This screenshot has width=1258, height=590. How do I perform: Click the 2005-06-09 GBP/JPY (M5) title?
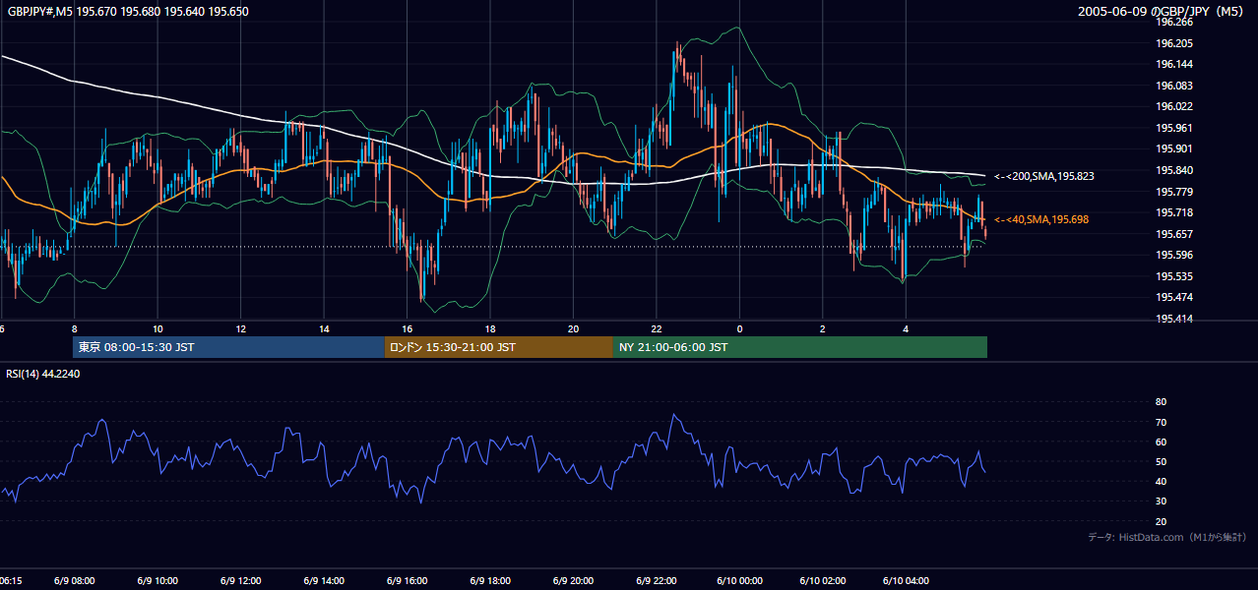pyautogui.click(x=1163, y=12)
